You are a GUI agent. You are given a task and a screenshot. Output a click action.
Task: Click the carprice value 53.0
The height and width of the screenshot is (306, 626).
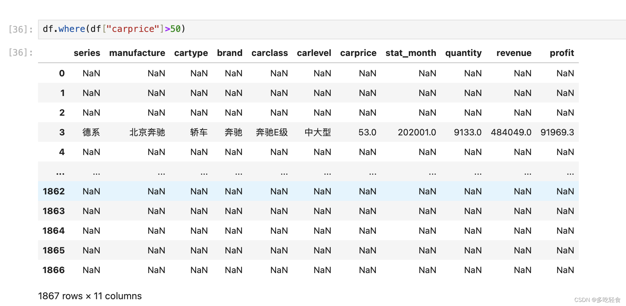[x=367, y=132]
